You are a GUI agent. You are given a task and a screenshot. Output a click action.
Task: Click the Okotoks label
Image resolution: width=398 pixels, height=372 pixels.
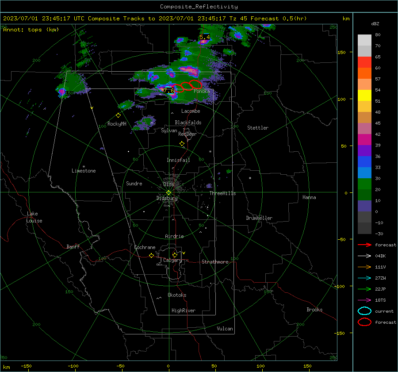[x=177, y=295]
